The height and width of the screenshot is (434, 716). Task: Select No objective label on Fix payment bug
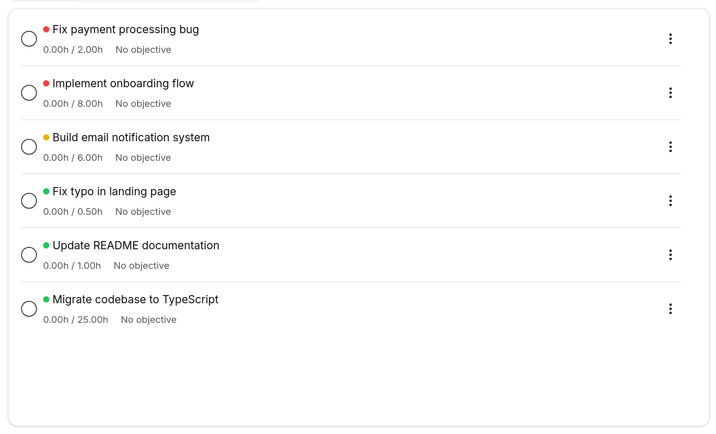[143, 50]
